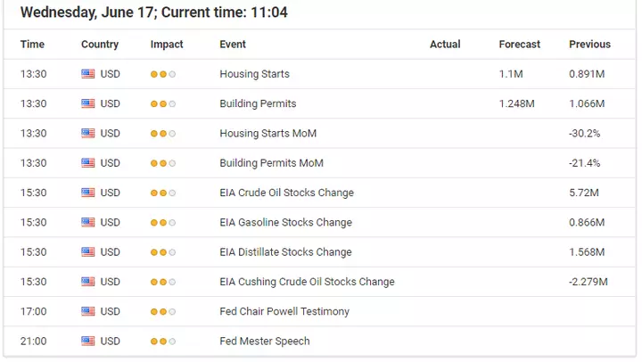Screen dimensions: 642x362
Task: Click the flag in EIA Cushing Crude Oil row
Action: [88, 282]
